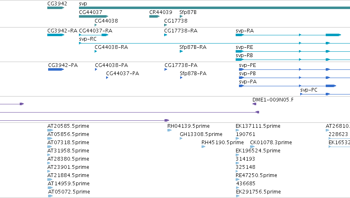Click the CR44039 gene feature
The height and width of the screenshot is (198, 350).
tap(154, 16)
